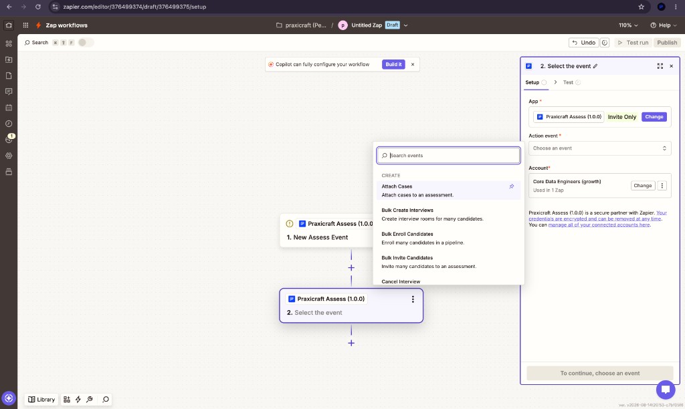The width and height of the screenshot is (685, 409).
Task: Open the credentials encryption link
Action: 597,216
